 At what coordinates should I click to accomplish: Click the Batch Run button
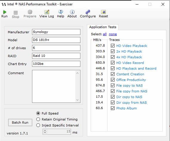pyautogui.click(x=20, y=123)
